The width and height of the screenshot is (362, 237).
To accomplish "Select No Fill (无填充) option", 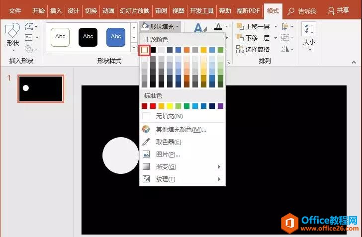I will point(169,116).
